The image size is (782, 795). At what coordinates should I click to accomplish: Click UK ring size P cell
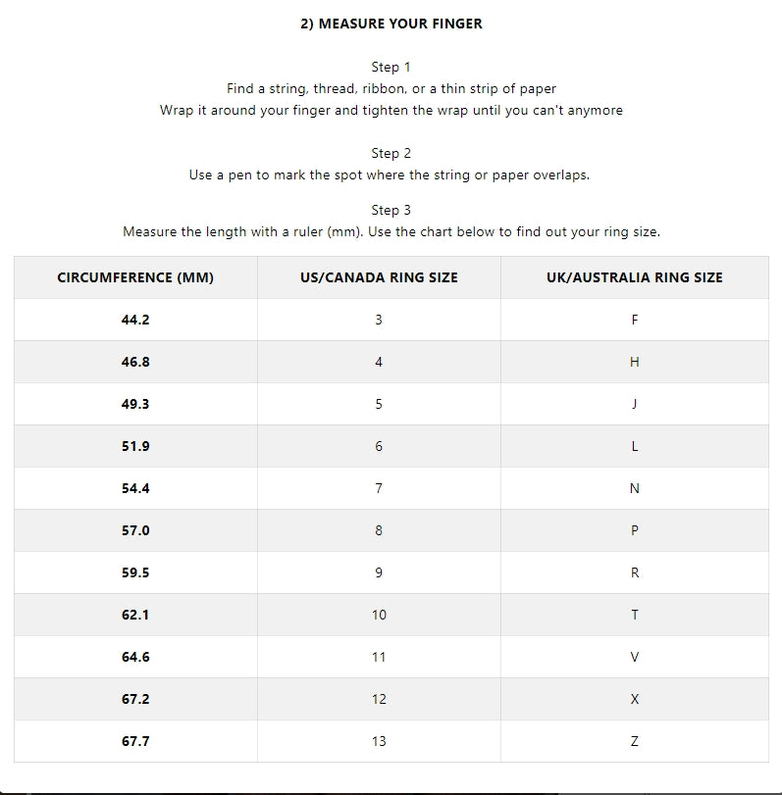(x=634, y=530)
